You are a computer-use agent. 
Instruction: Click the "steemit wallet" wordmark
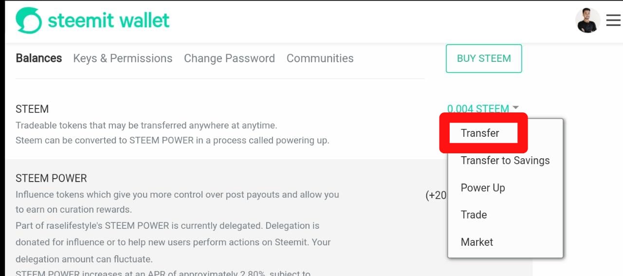(109, 20)
